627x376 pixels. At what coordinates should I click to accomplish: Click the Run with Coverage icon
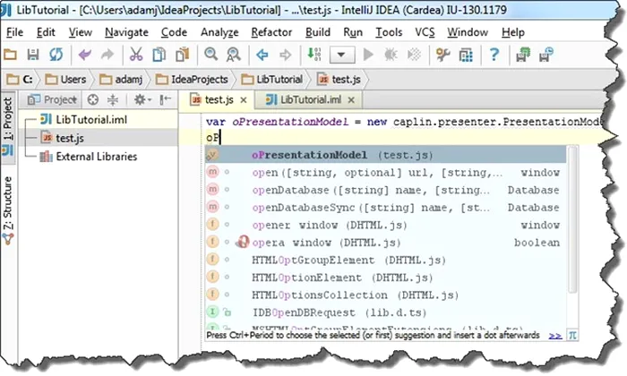414,54
